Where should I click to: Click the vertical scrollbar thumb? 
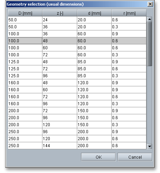point(150,44)
